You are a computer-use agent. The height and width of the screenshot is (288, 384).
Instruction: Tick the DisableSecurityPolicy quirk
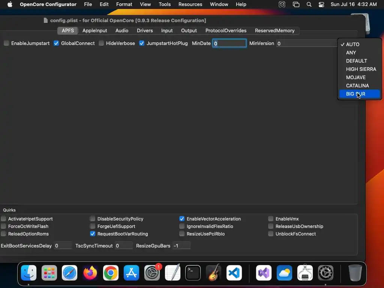coord(92,219)
